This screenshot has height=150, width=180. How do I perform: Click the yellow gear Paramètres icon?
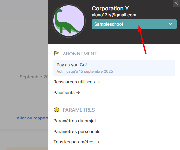click(56, 110)
